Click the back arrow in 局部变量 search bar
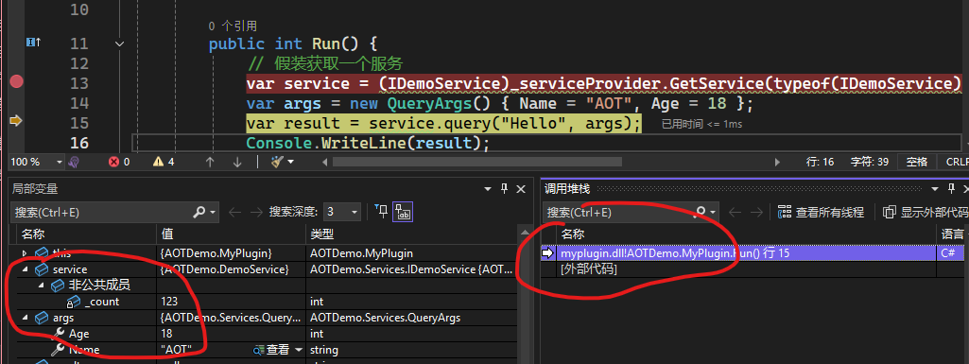The width and height of the screenshot is (969, 364). (x=234, y=212)
